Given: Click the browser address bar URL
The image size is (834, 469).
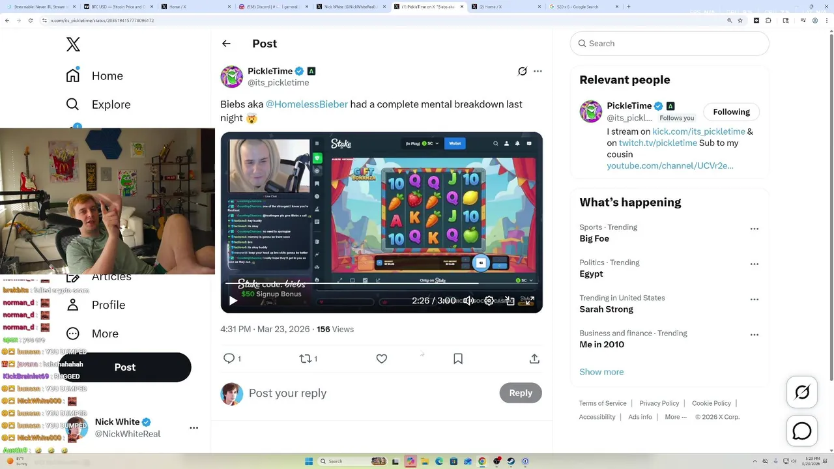Looking at the screenshot, I should [x=103, y=20].
